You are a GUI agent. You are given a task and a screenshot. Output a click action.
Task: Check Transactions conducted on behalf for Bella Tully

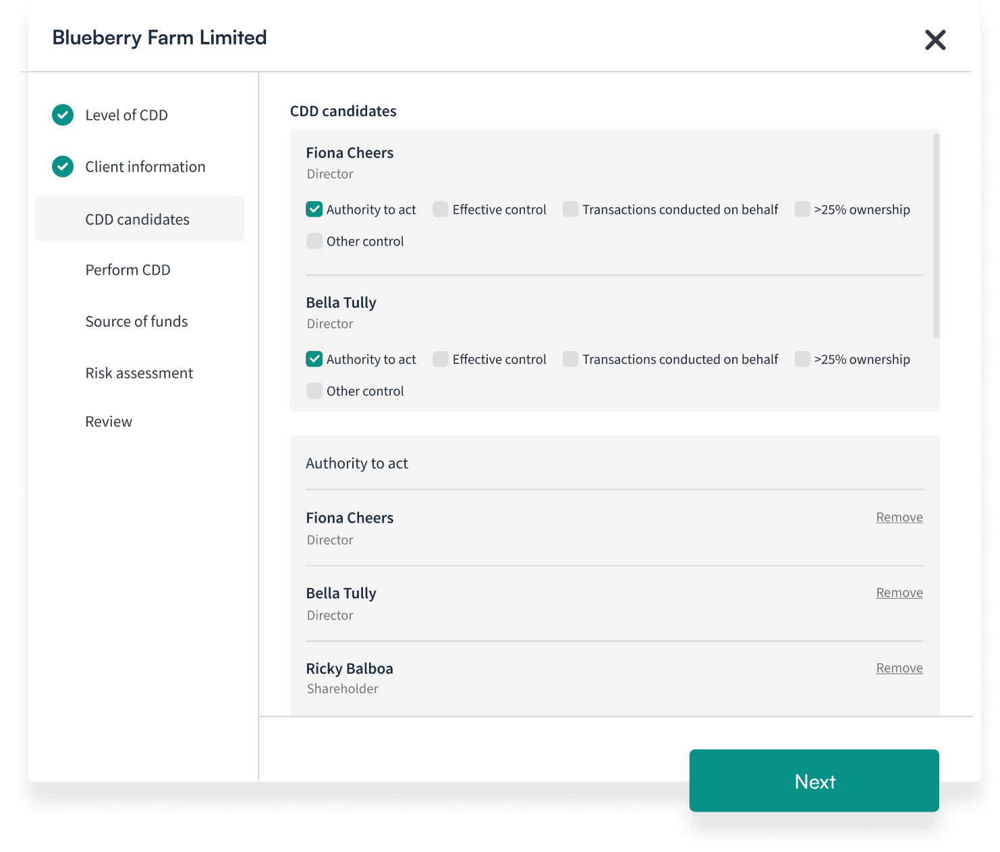570,359
